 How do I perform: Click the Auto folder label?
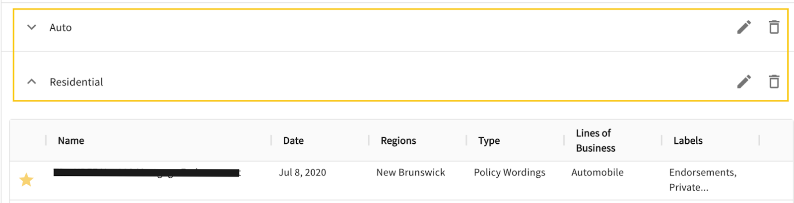(61, 28)
